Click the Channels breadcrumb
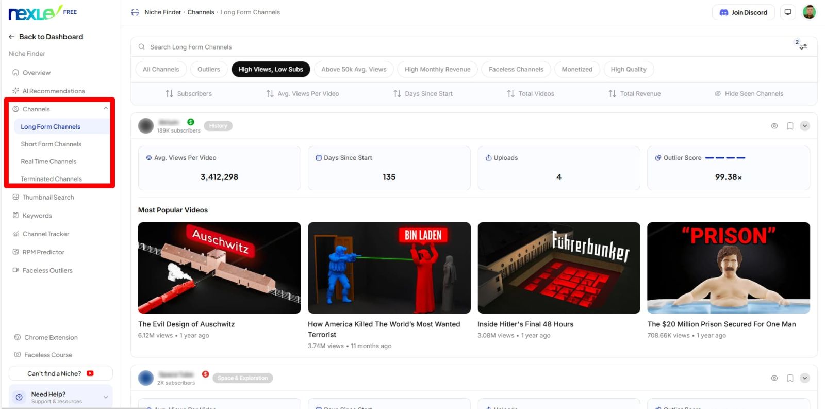Image resolution: width=825 pixels, height=409 pixels. [201, 12]
